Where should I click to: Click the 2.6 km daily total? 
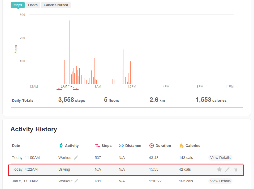tap(157, 100)
